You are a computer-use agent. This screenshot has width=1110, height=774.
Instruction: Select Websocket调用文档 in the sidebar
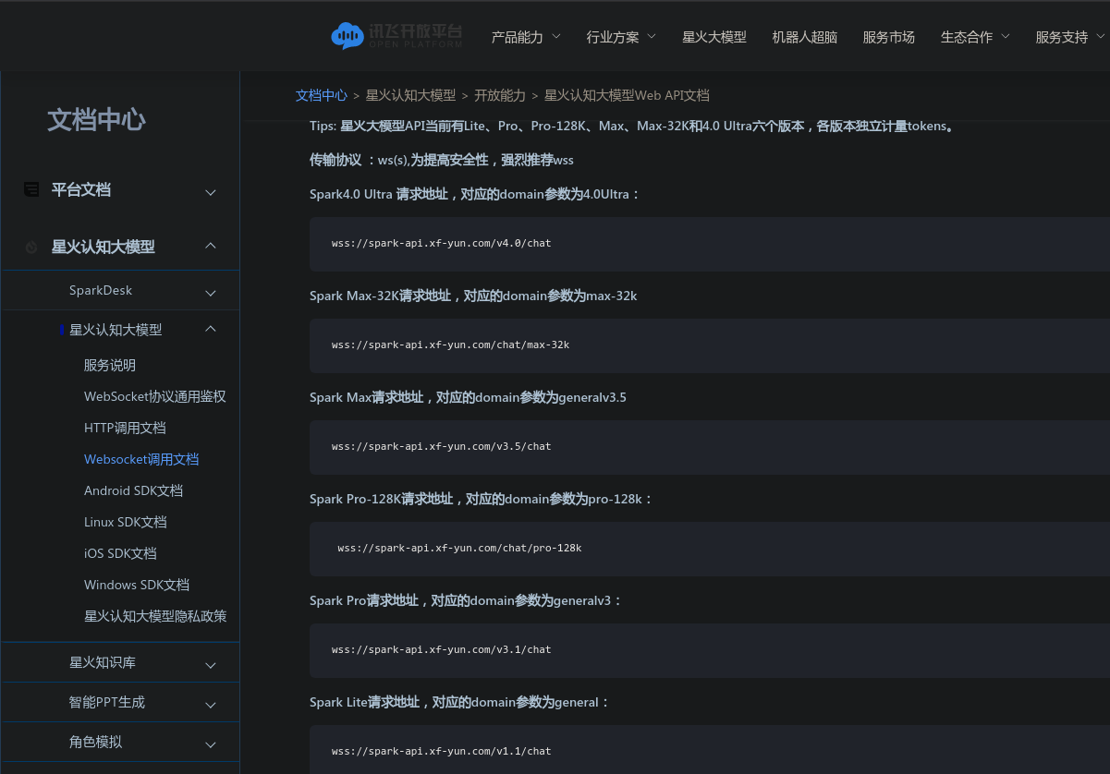pos(141,459)
